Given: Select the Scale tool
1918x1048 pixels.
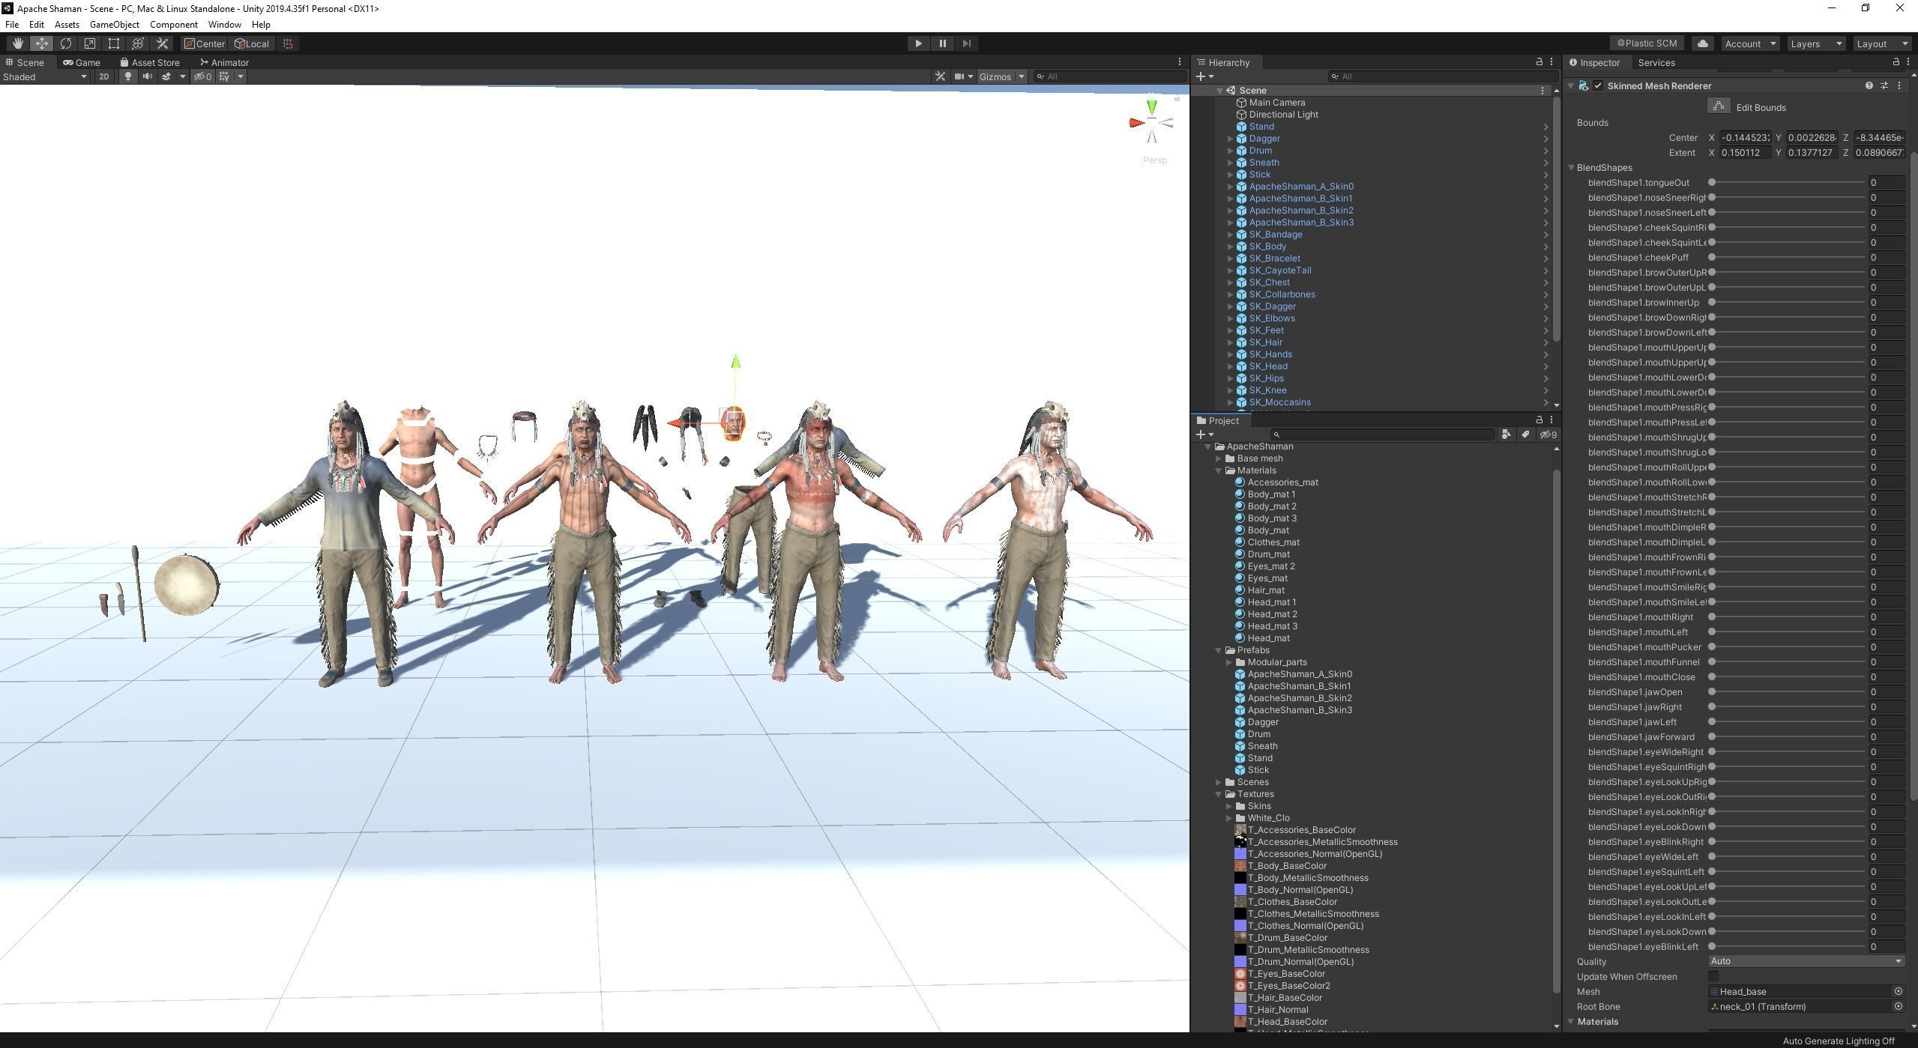Looking at the screenshot, I should click(x=90, y=43).
